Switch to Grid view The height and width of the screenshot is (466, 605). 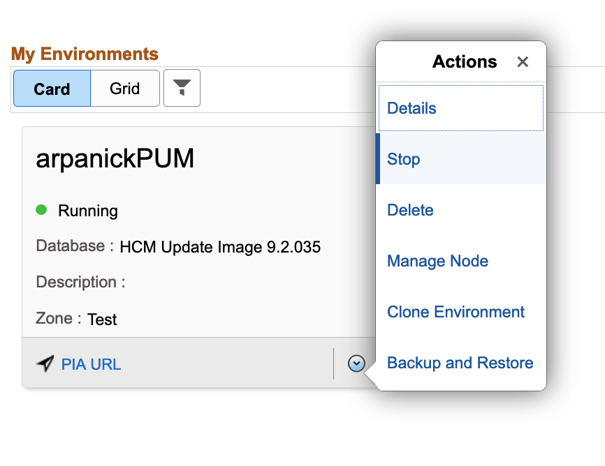point(125,89)
